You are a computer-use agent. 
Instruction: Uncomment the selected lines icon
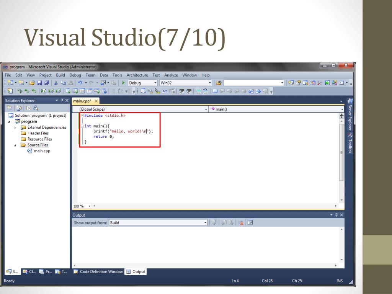coord(206,91)
